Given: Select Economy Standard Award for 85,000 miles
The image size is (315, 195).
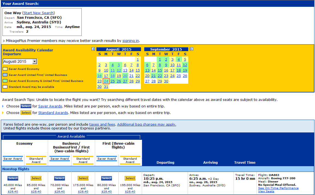Looking at the screenshot, I should 36,178.
